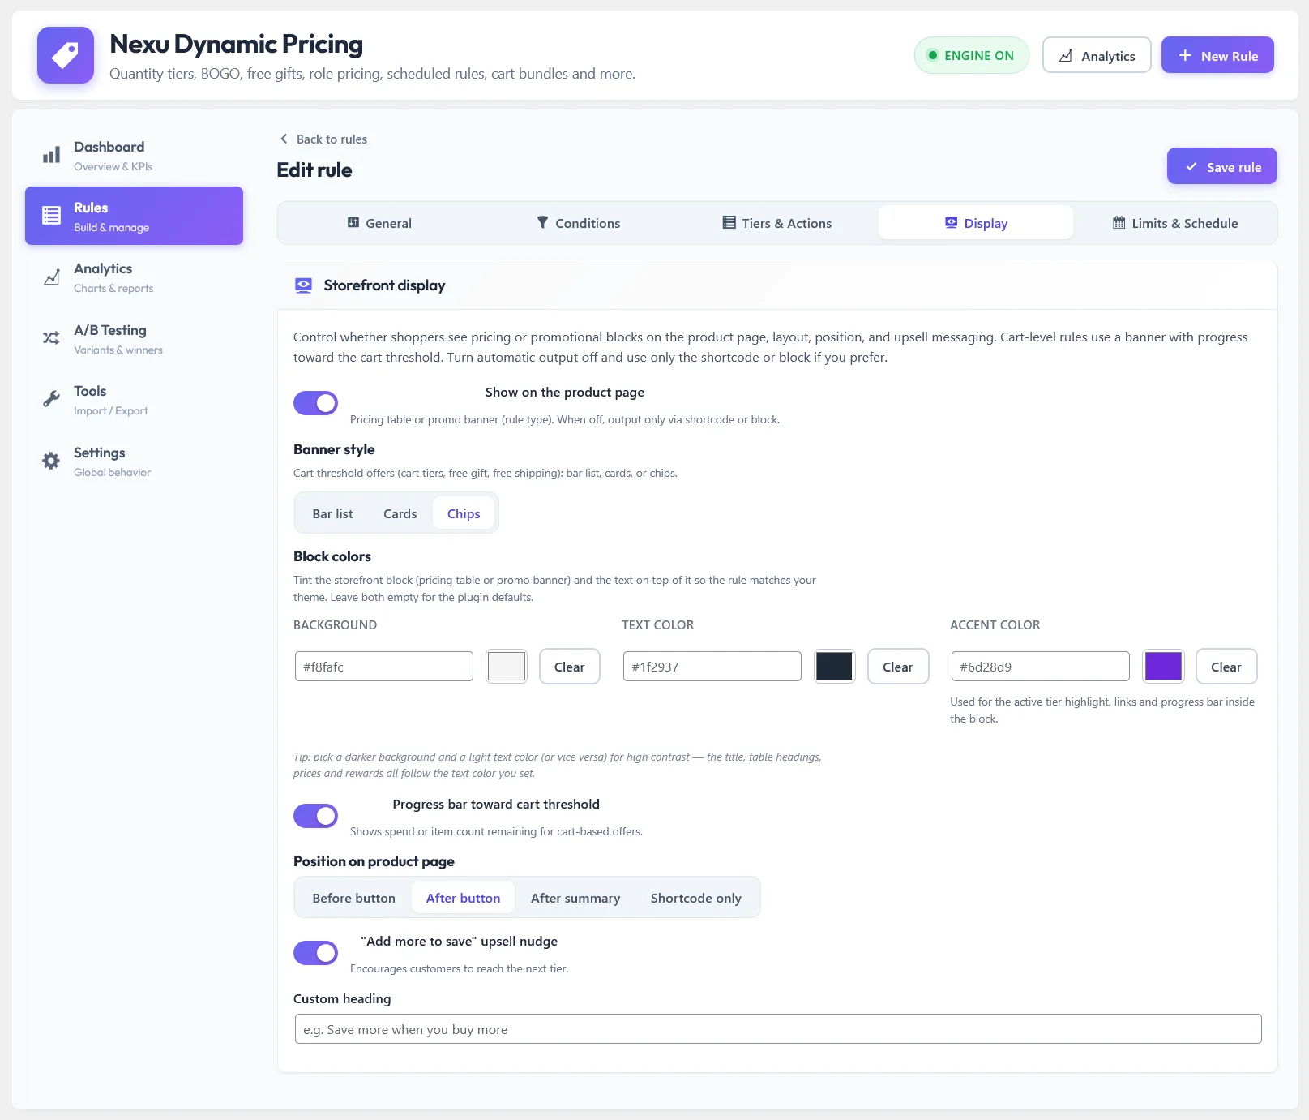Click the chart icon in header Analytics button
The width and height of the screenshot is (1309, 1120).
coord(1066,56)
